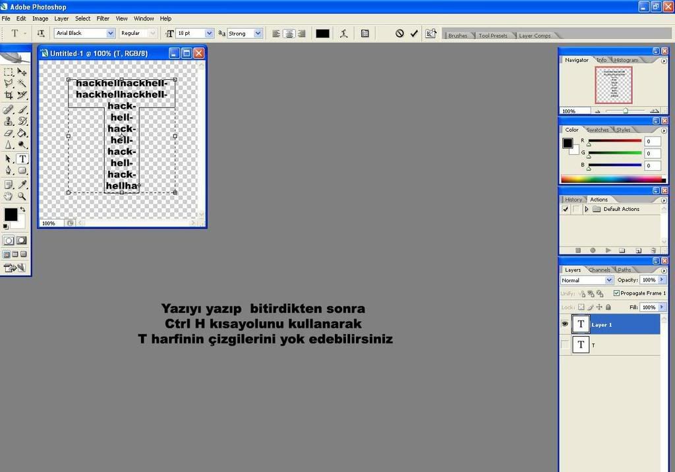This screenshot has height=472, width=675.
Task: Cancel current text edits
Action: point(399,33)
